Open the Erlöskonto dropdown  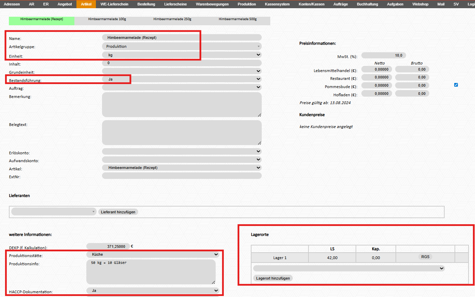click(x=182, y=152)
